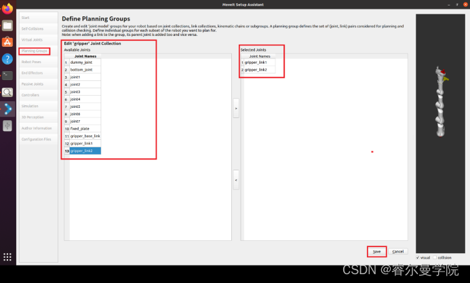This screenshot has height=283, width=470.
Task: Open the Author Information step
Action: click(39, 128)
